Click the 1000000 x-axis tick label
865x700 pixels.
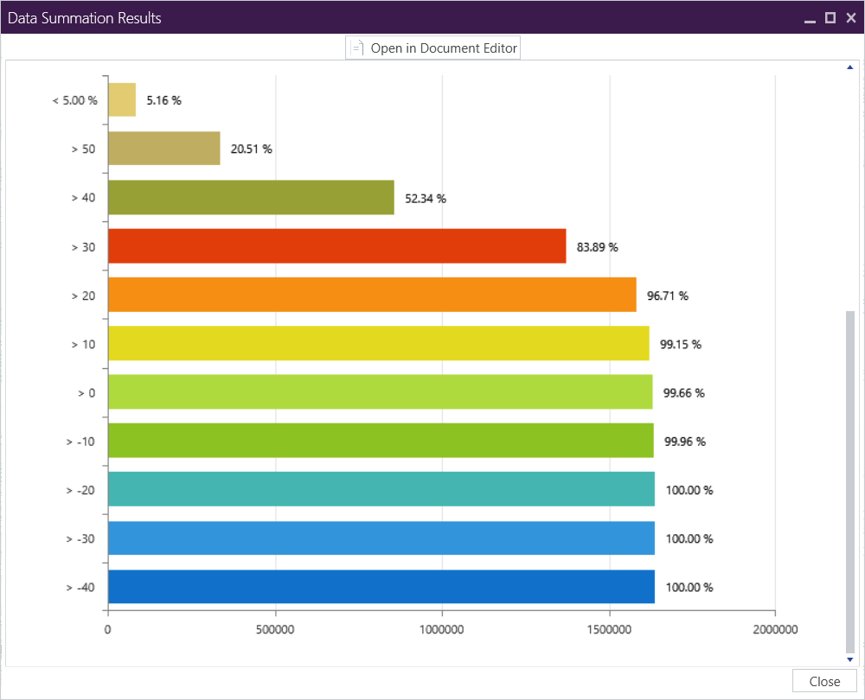[x=442, y=630]
